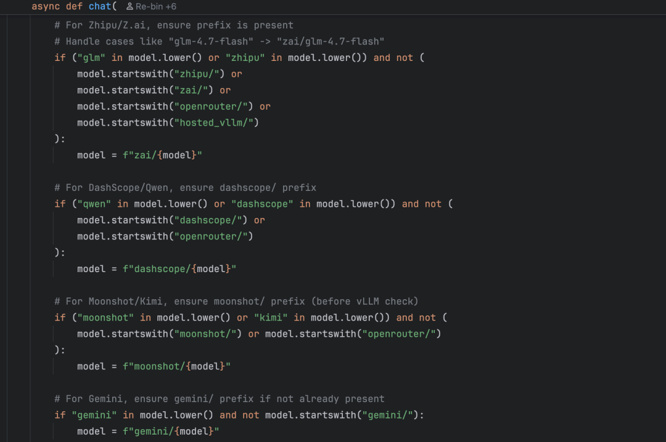Open the Re-bin +6 author annotation
This screenshot has height=442, width=666.
[151, 6]
